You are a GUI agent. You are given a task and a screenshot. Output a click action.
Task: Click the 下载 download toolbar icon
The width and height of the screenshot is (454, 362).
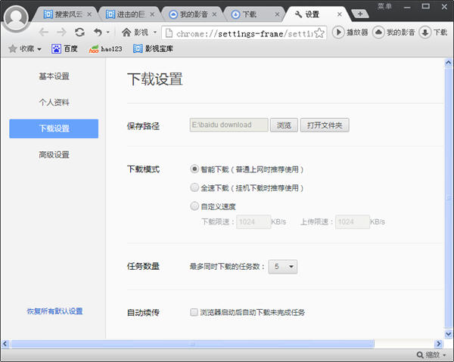(424, 32)
